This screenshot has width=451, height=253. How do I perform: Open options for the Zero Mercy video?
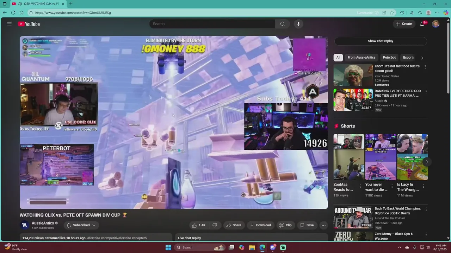click(x=426, y=235)
